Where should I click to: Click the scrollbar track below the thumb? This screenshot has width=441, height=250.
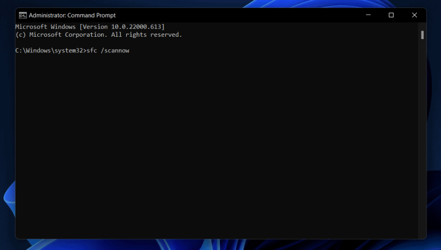click(422, 144)
